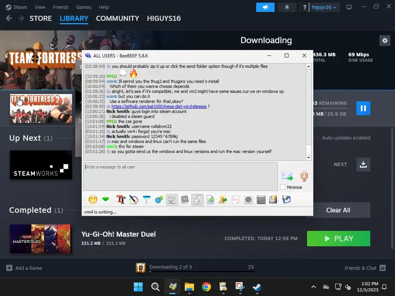Click the Steam question mark help icon

[x=304, y=7]
